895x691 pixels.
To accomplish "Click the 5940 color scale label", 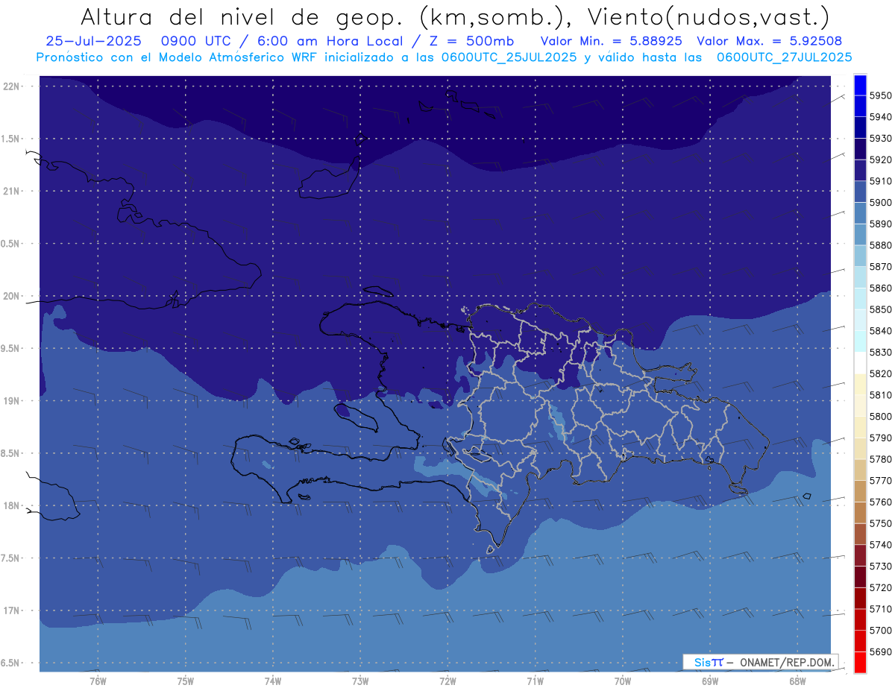I will point(880,117).
